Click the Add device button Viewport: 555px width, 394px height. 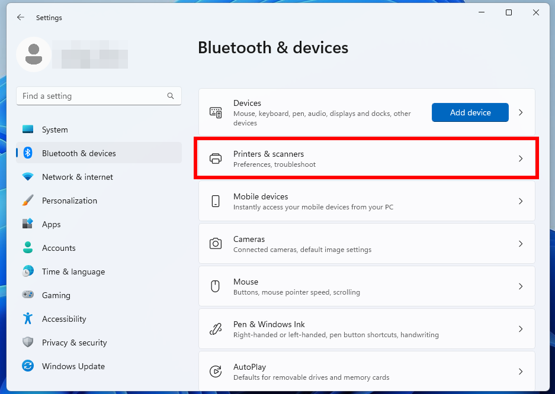[x=470, y=112]
